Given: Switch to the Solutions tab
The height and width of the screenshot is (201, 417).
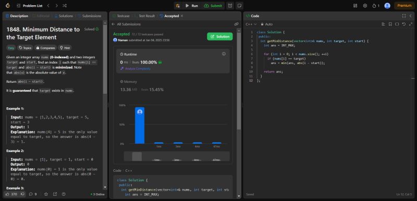Looking at the screenshot, I should [x=64, y=16].
